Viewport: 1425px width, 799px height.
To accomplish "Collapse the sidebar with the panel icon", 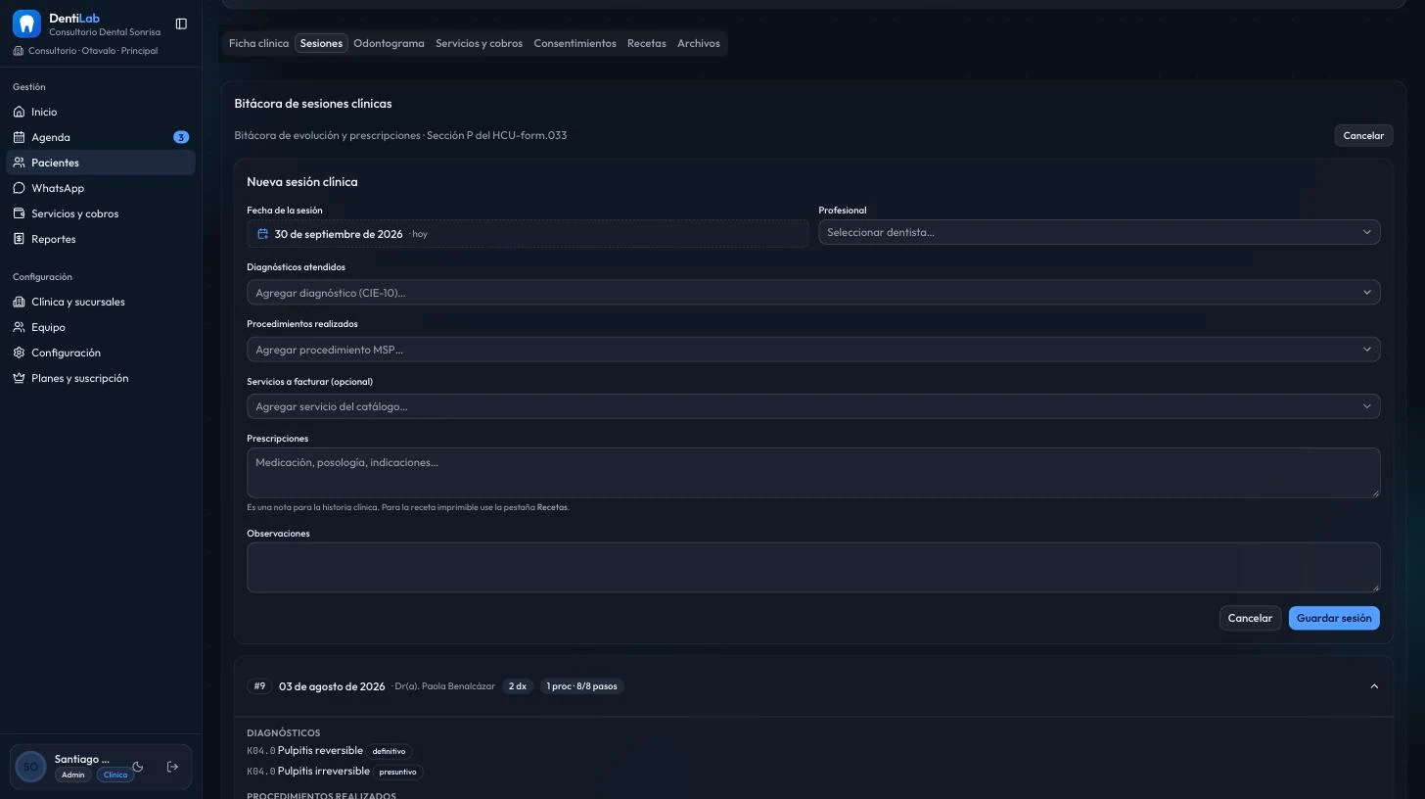I will pos(181,23).
